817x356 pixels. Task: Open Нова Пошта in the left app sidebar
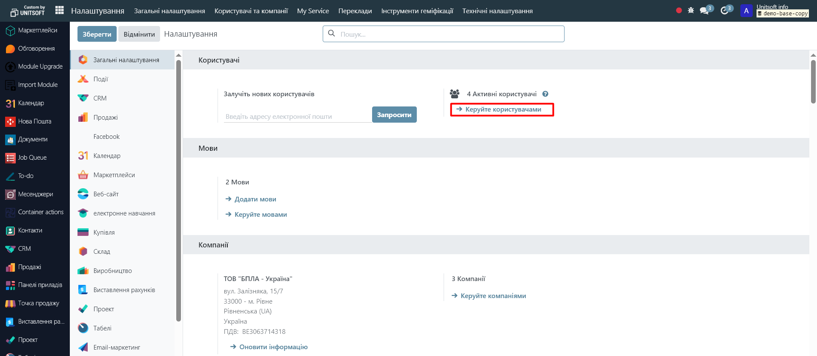(34, 121)
